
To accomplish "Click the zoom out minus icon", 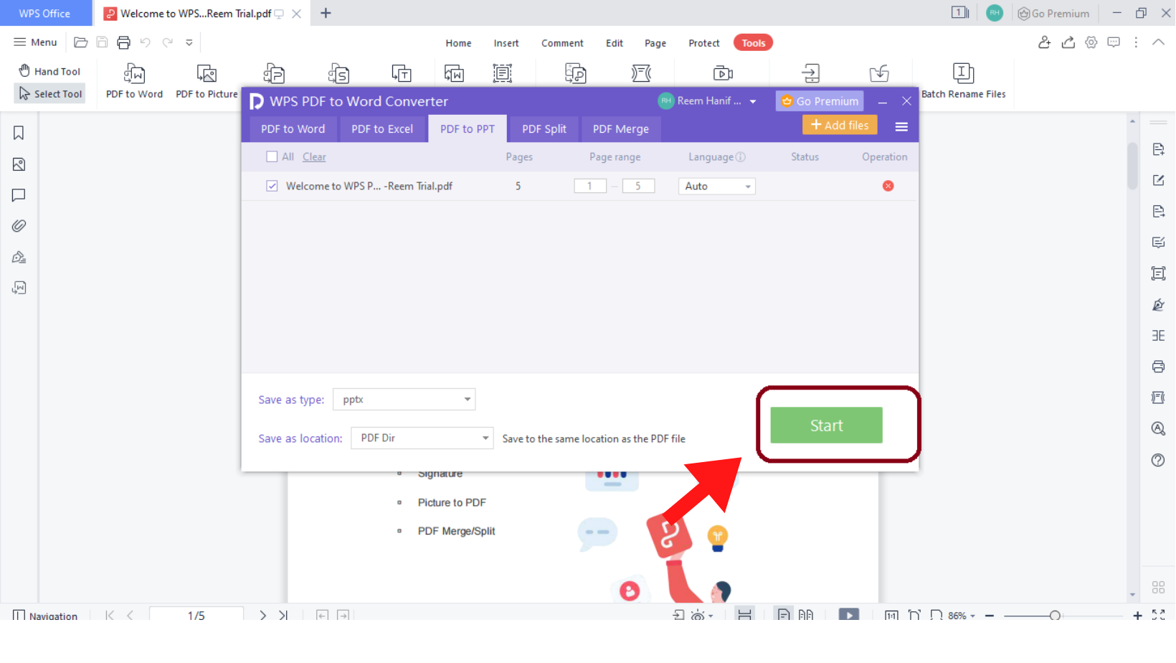I will coord(990,616).
